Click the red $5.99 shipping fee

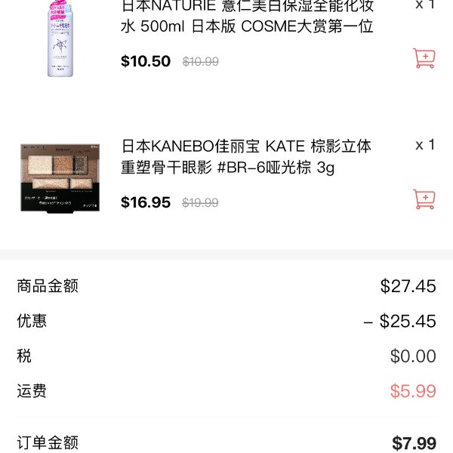pos(413,391)
